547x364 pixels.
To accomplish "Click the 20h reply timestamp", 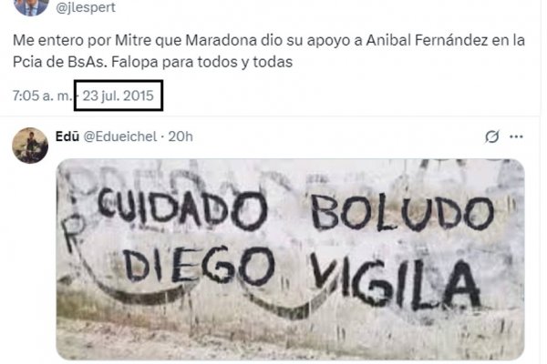I will (x=181, y=136).
